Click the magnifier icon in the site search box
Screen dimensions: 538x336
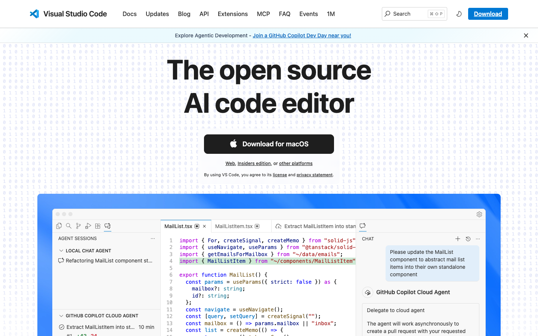coord(387,14)
